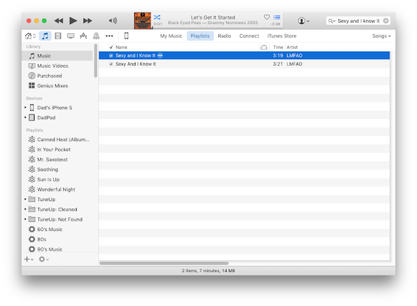This screenshot has height=306, width=417.
Task: Switch to Movies media icon
Action: 58,36
